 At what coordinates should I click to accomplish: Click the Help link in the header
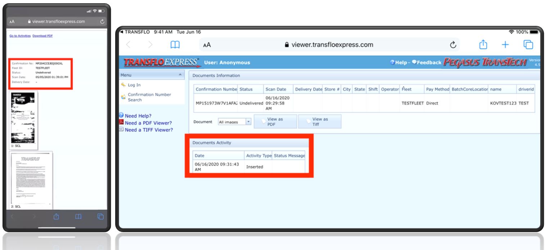[399, 63]
